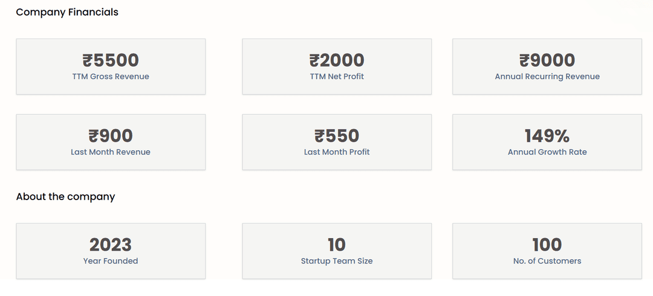This screenshot has width=653, height=296.
Task: Click the Last Month Profit card
Action: tap(337, 142)
